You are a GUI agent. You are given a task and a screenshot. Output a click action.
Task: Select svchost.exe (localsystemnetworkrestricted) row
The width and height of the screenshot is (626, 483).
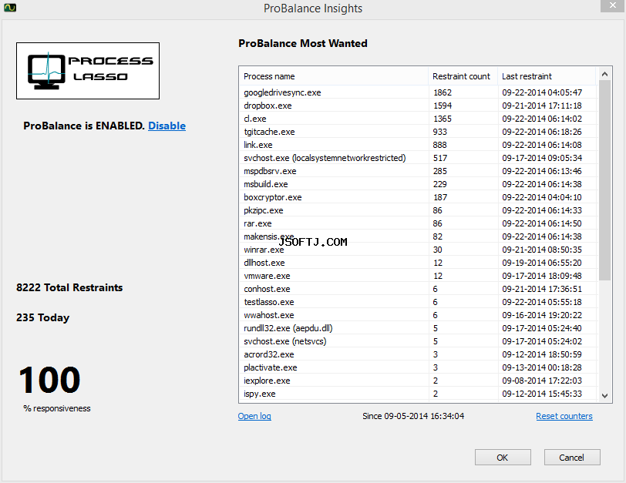pos(418,158)
